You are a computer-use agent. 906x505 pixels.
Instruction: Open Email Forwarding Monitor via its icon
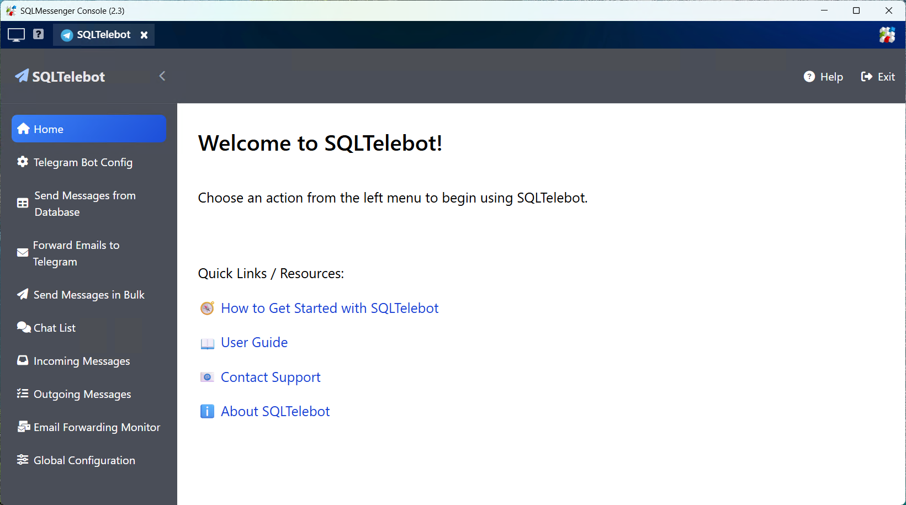coord(23,426)
